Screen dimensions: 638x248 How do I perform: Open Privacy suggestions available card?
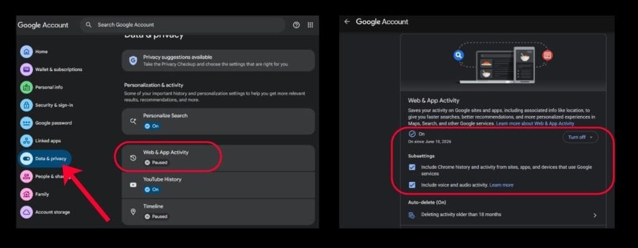(218, 60)
